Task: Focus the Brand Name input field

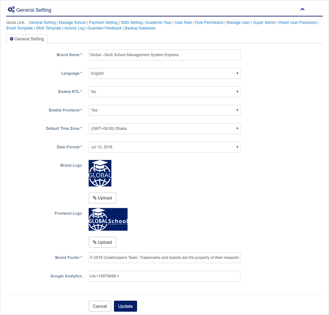Action: pos(164,55)
